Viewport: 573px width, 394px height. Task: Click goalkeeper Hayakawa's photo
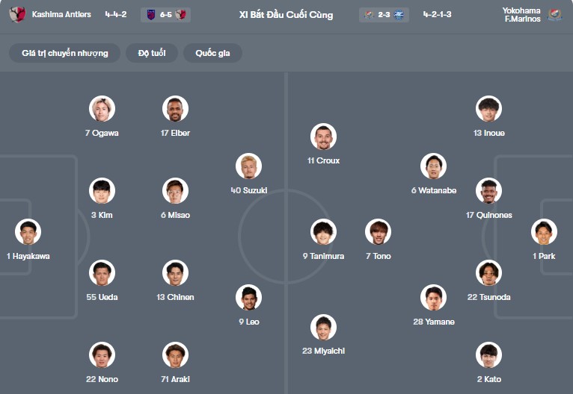click(x=28, y=232)
